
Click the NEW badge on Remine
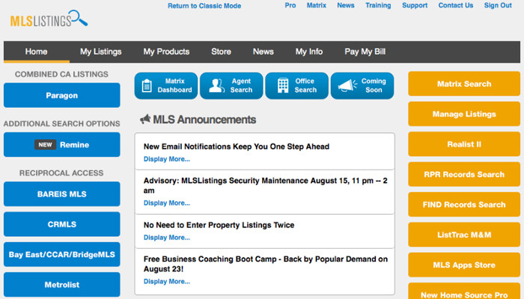tap(45, 144)
